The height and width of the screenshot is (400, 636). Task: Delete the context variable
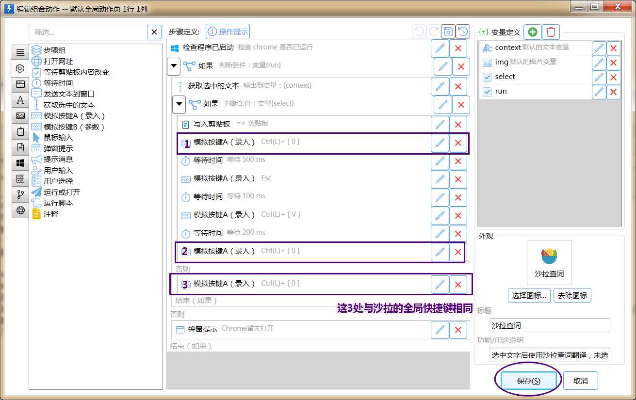coord(614,48)
